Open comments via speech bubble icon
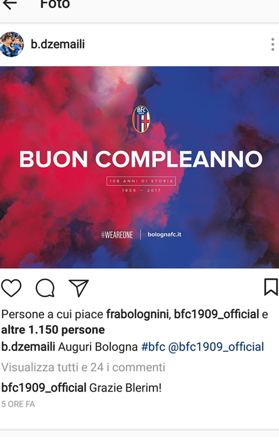279x437 pixels. (45, 287)
